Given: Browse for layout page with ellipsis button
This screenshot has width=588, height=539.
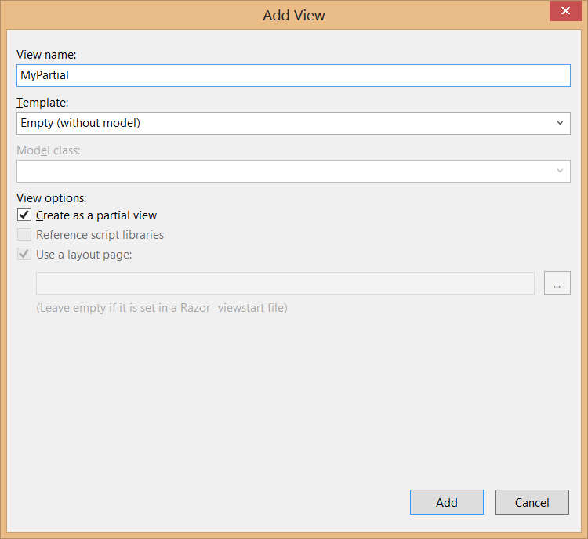Looking at the screenshot, I should [557, 283].
